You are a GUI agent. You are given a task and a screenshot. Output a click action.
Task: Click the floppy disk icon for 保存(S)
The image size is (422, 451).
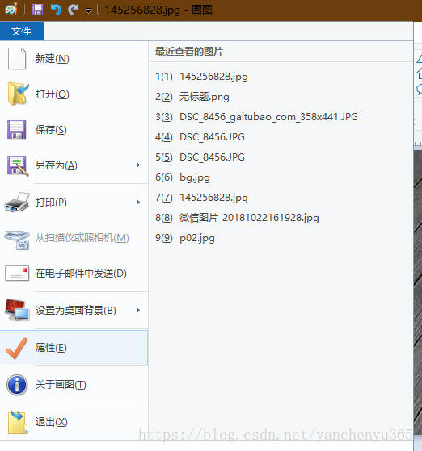click(x=17, y=130)
